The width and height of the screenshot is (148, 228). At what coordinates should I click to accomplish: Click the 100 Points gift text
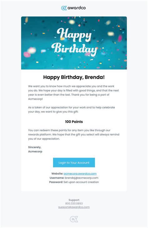(x=74, y=122)
